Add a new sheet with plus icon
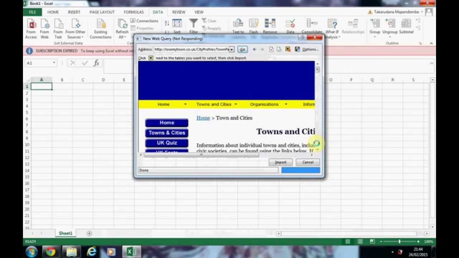Image resolution: width=459 pixels, height=258 pixels. tap(89, 234)
